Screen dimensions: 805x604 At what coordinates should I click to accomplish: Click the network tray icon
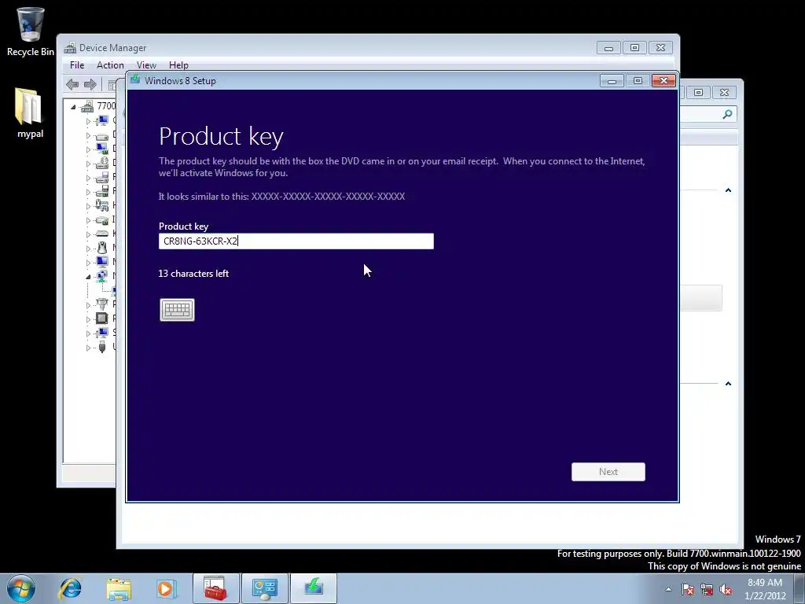pos(707,590)
